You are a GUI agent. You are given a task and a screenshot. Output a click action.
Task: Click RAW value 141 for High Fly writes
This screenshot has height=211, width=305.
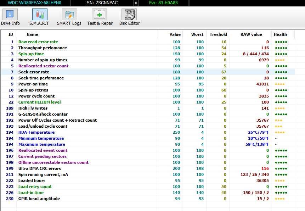[x=265, y=108]
